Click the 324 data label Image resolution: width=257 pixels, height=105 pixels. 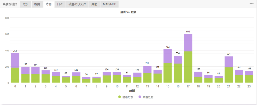coord(229,54)
